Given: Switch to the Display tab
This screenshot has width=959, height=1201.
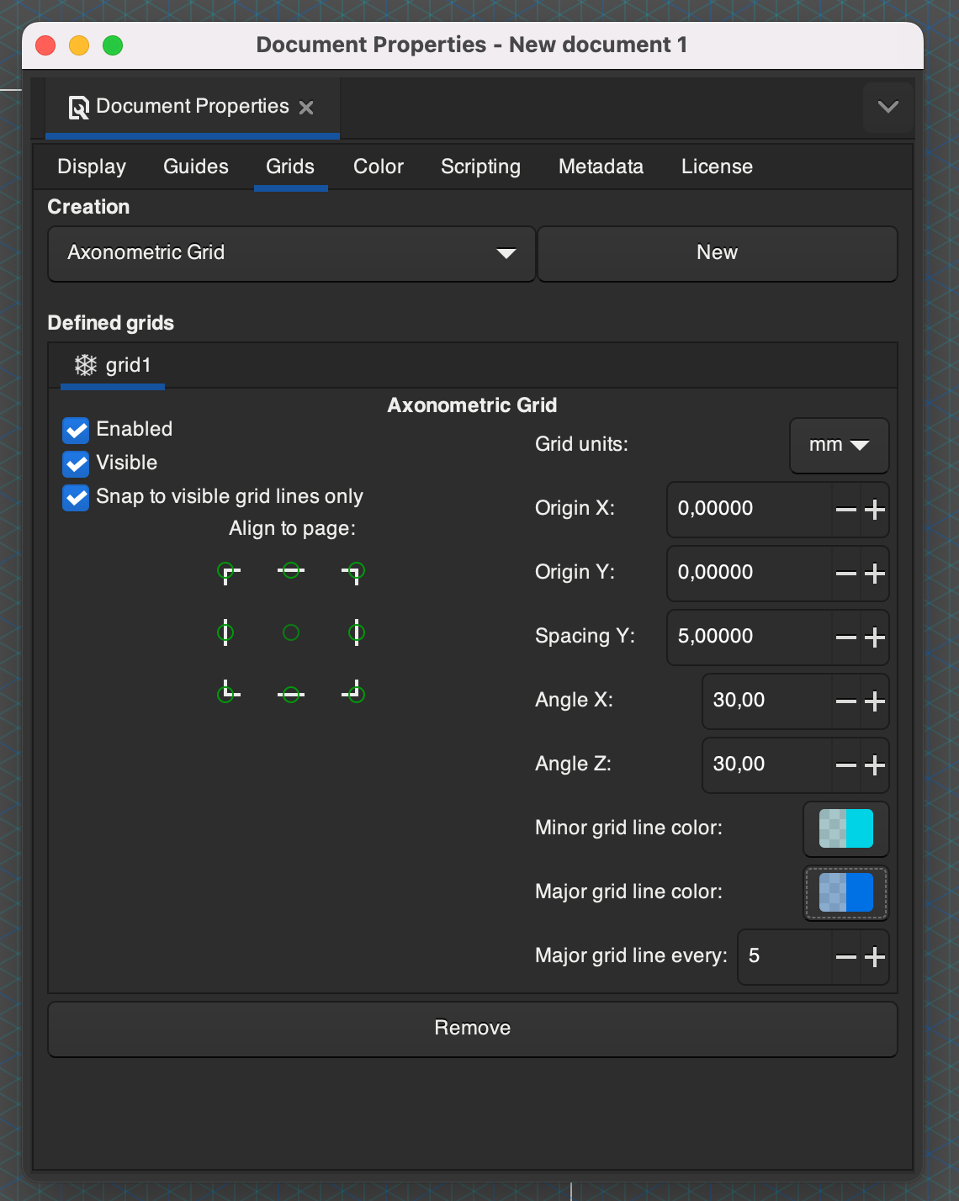Looking at the screenshot, I should (92, 167).
